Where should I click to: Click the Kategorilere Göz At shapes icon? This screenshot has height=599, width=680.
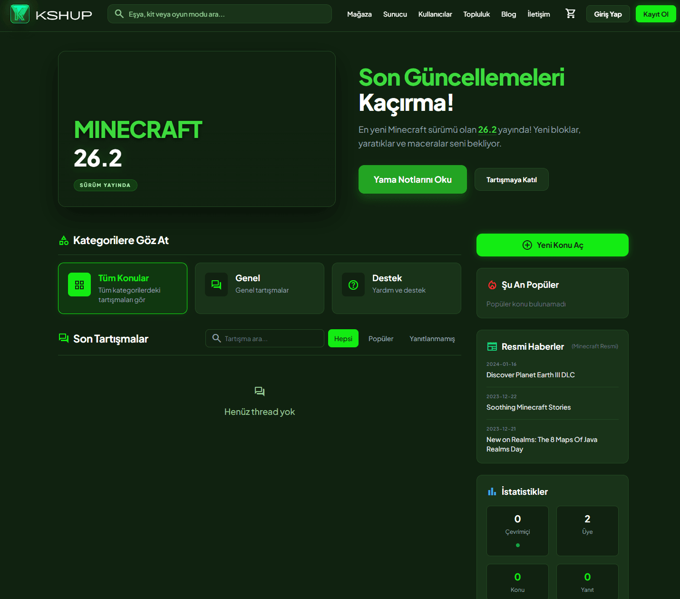[64, 241]
